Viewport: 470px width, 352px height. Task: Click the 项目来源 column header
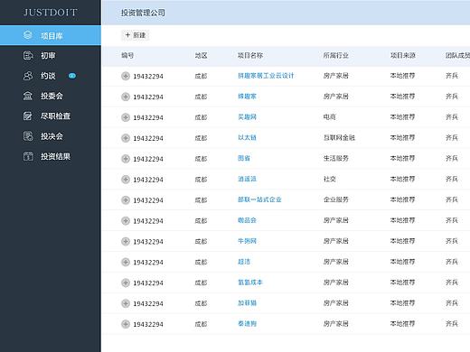point(403,55)
